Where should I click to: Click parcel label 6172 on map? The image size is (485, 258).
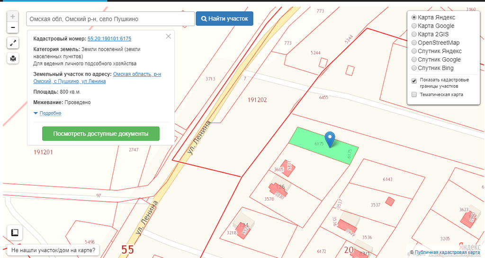(x=322, y=251)
